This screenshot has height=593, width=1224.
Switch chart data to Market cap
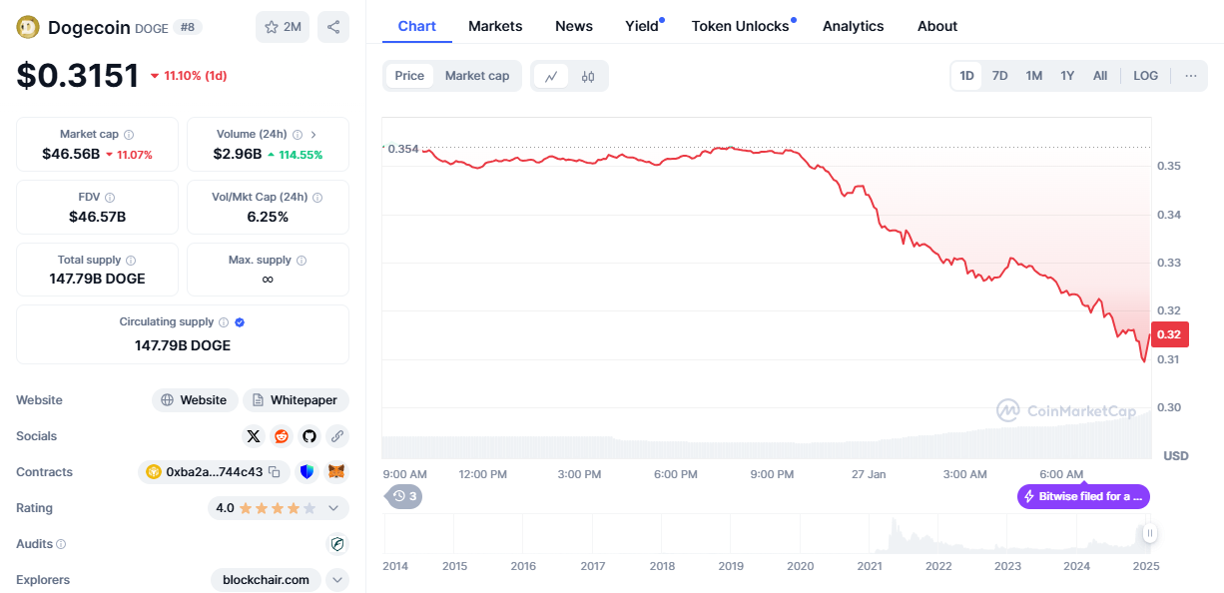tap(477, 76)
